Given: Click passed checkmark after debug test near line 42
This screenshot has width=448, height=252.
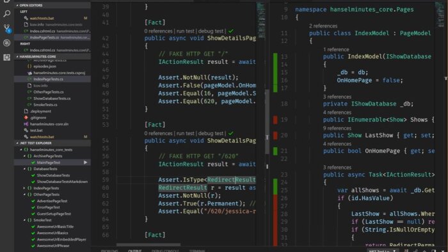Looking at the screenshot, I should point(231,31).
